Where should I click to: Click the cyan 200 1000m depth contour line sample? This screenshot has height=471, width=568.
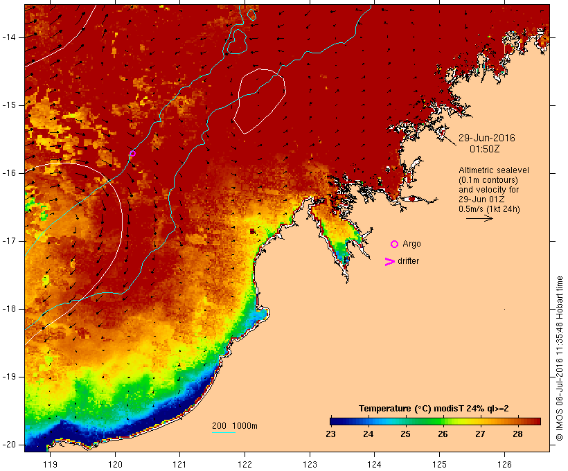224,432
